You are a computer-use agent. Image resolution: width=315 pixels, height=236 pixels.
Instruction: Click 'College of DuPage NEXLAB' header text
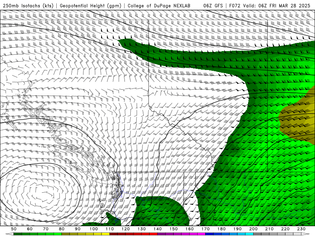(159, 6)
